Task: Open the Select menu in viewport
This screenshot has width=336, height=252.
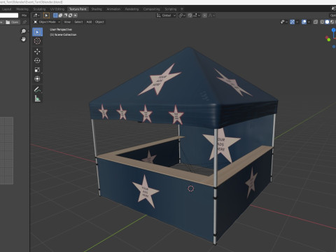Action: 78,22
